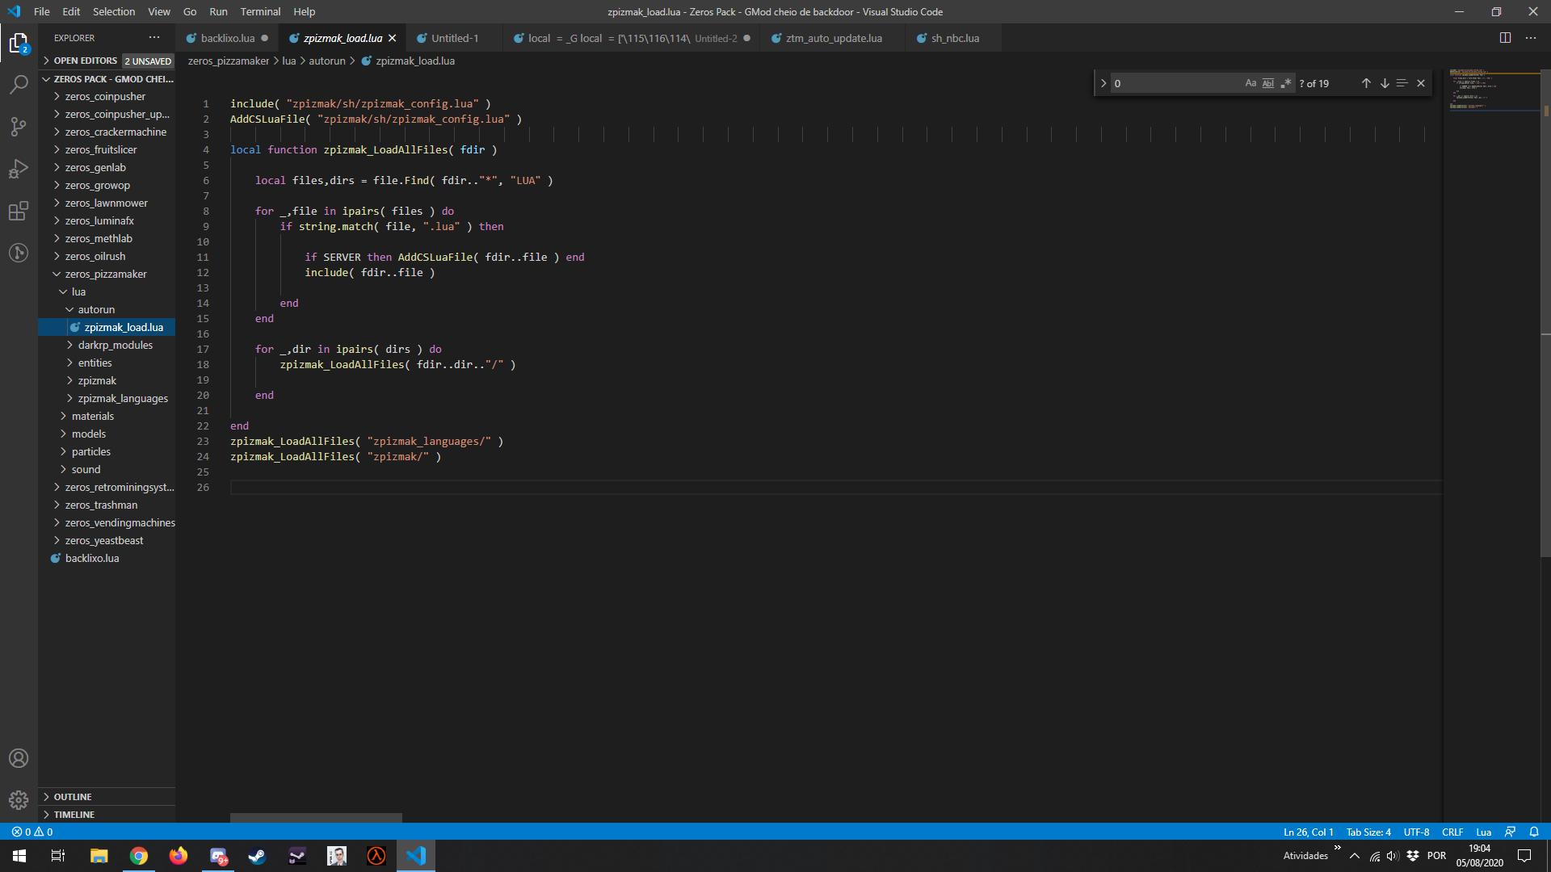Click the CRLF end-of-line selector

pos(1452,832)
